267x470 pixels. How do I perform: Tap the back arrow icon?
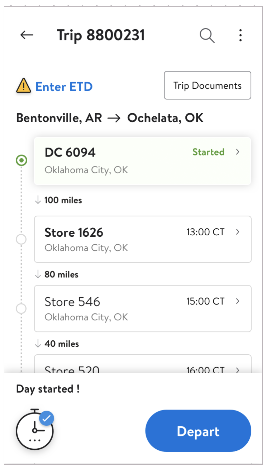click(27, 35)
